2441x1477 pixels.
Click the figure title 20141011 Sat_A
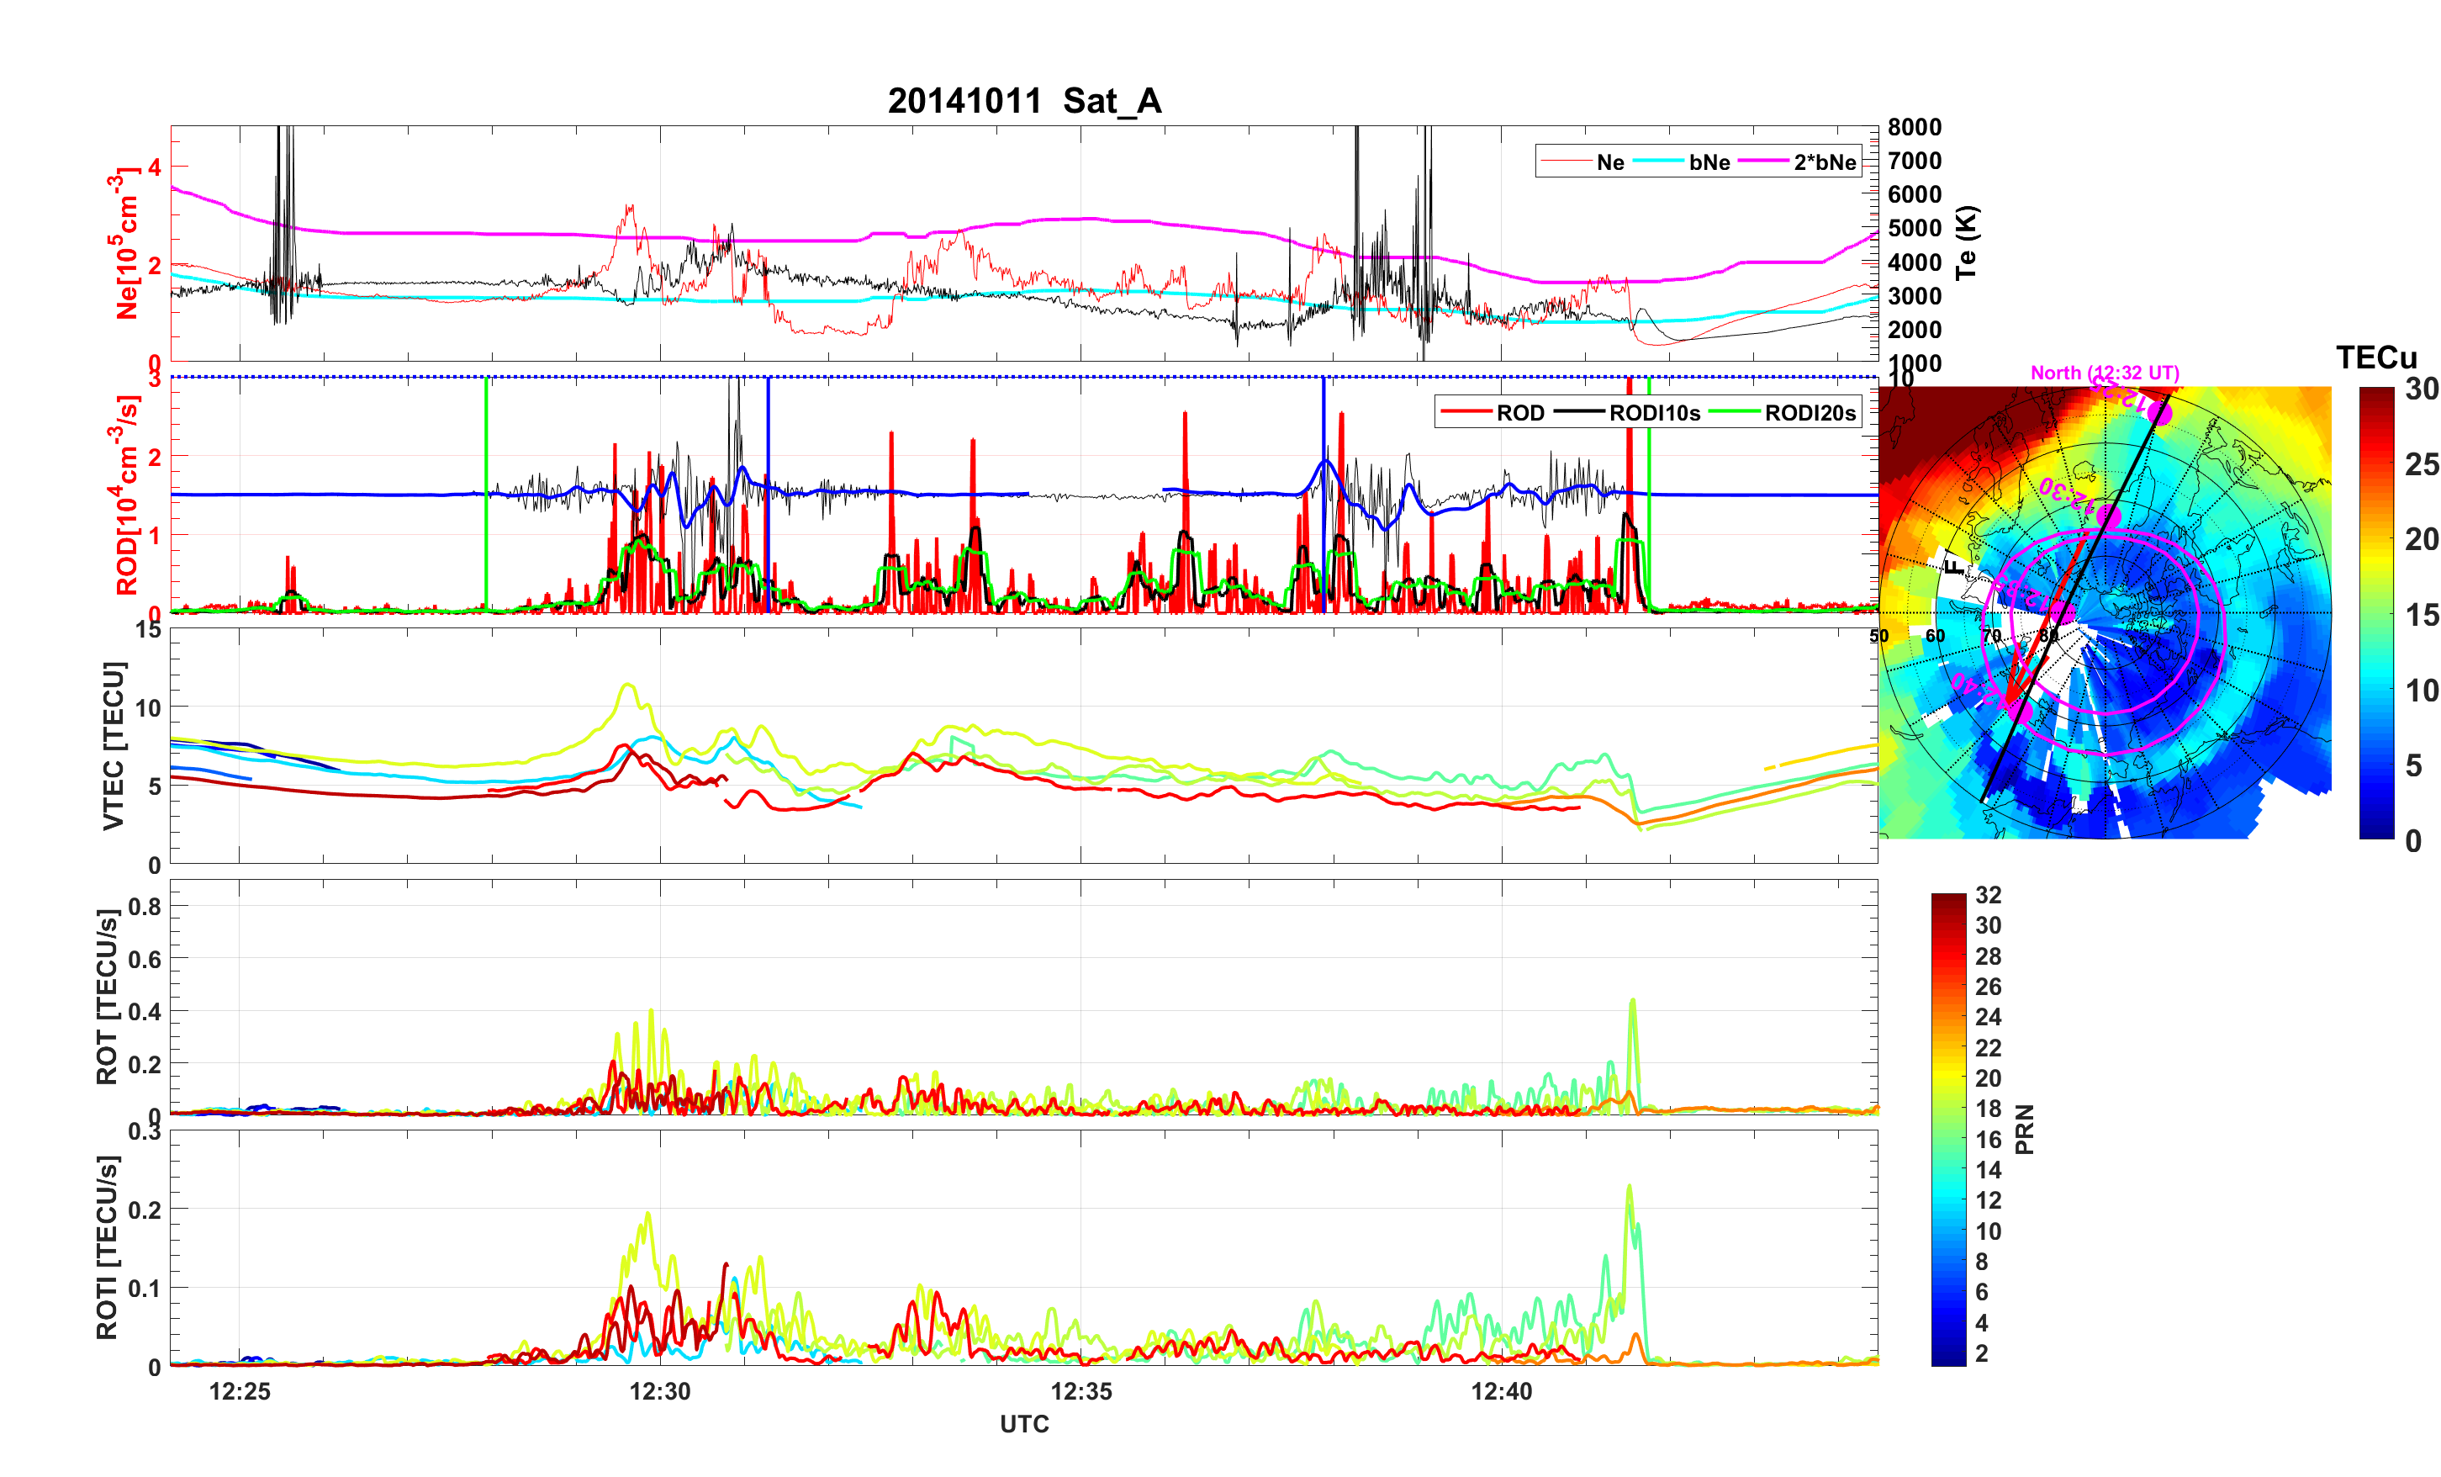coord(1023,101)
